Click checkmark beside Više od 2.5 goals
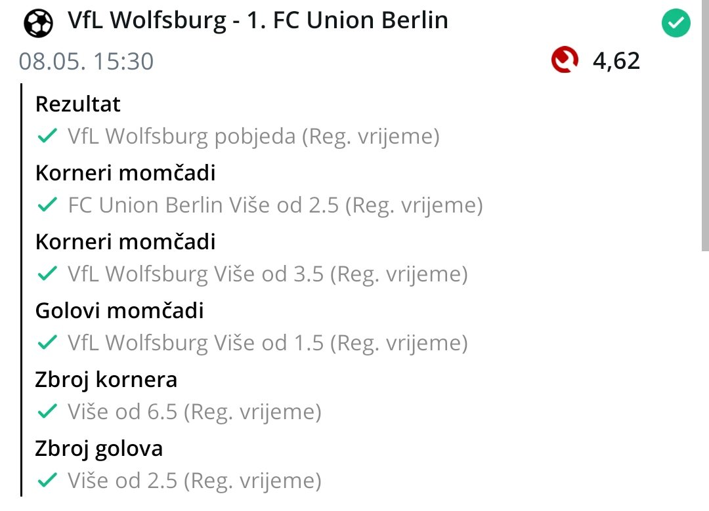The image size is (709, 511). pos(47,481)
